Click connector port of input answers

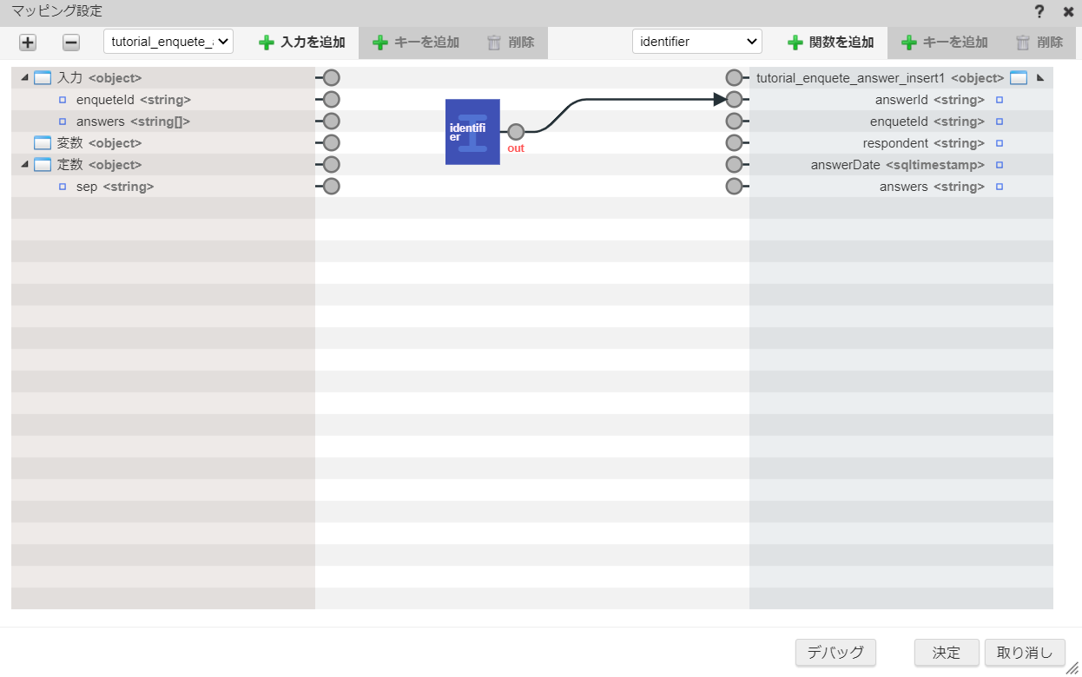click(331, 122)
